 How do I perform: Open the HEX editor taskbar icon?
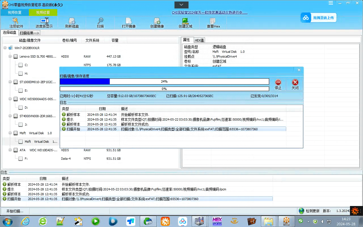[x=217, y=221]
